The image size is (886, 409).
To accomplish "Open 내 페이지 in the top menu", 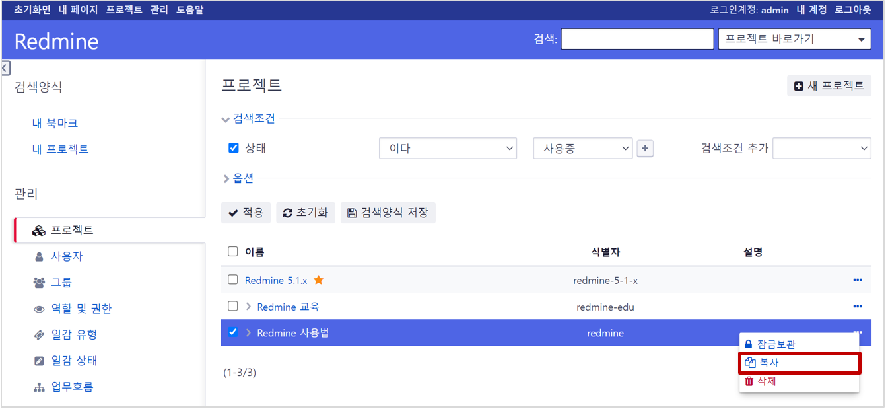I will pyautogui.click(x=78, y=10).
